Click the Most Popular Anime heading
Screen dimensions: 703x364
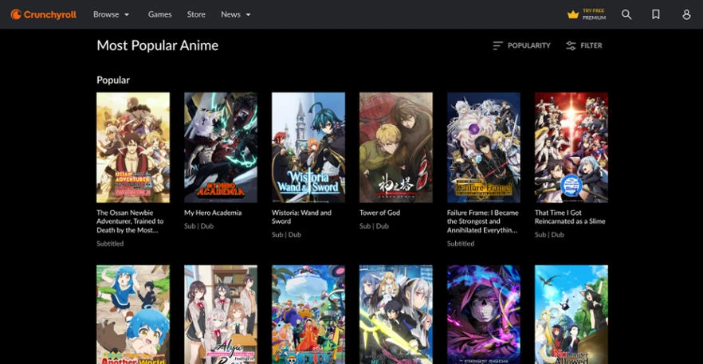click(157, 45)
